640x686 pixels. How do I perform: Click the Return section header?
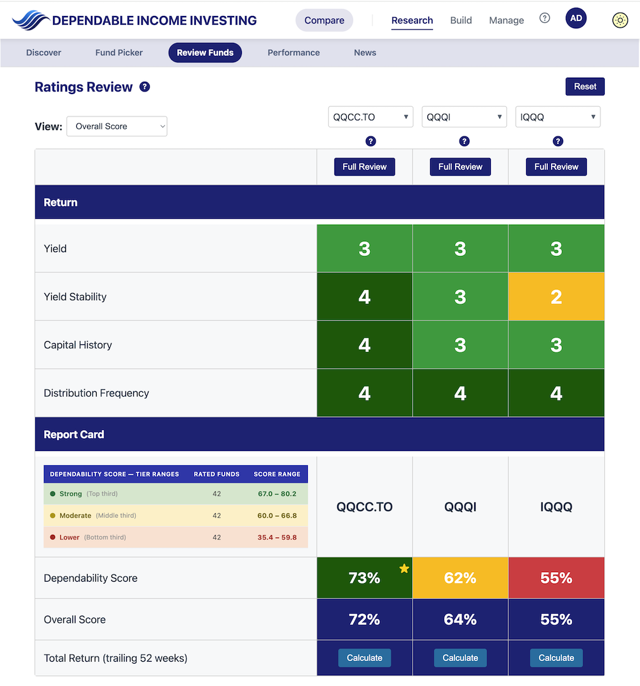point(319,202)
